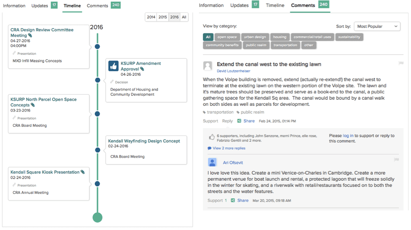This screenshot has width=411, height=230.
Task: Click the David Loutzenheiser author name
Action: 234,71
